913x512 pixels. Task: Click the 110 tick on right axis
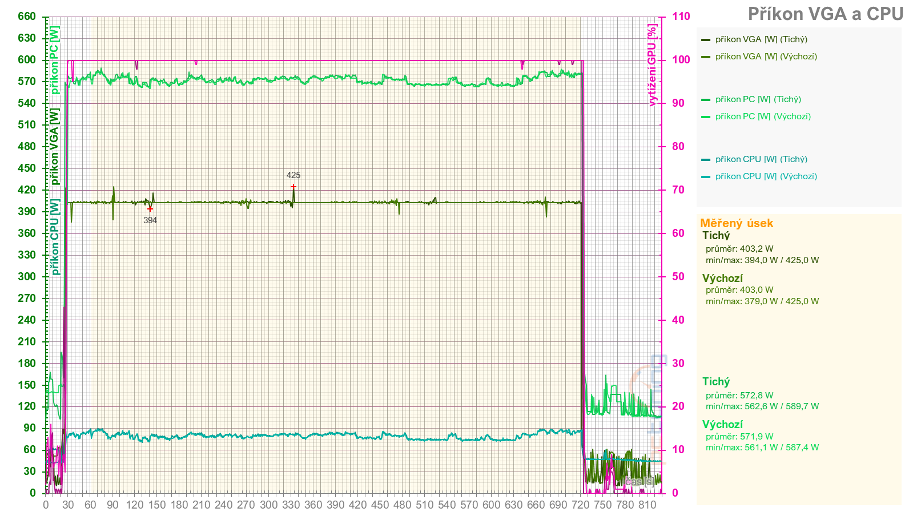(x=681, y=17)
